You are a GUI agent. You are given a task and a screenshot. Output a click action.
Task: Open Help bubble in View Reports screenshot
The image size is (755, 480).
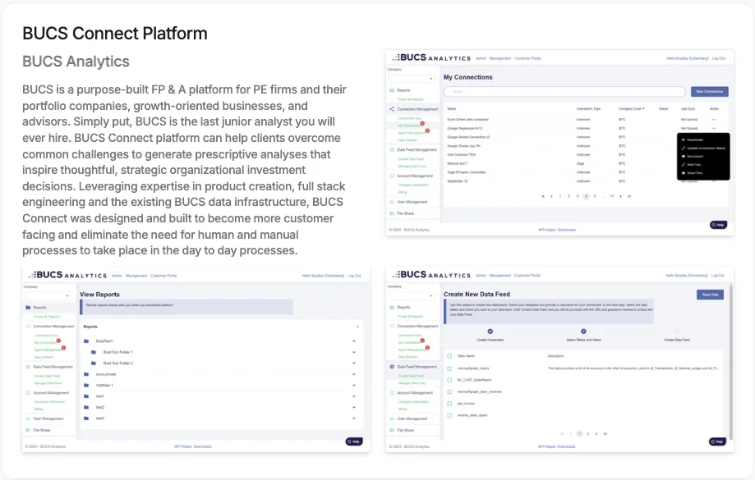click(354, 441)
